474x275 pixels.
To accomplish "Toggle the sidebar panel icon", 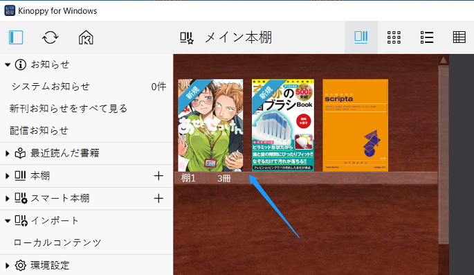I will [x=16, y=37].
